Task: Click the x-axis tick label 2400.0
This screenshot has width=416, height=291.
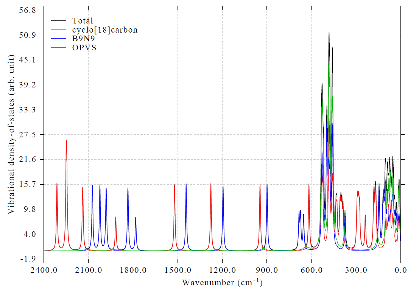Action: tap(44, 270)
